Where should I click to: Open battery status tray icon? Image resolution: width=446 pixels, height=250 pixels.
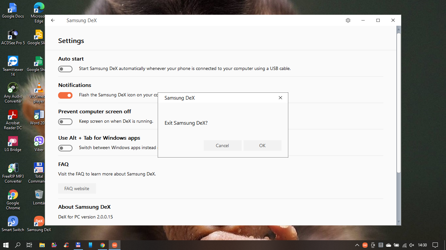pyautogui.click(x=396, y=245)
